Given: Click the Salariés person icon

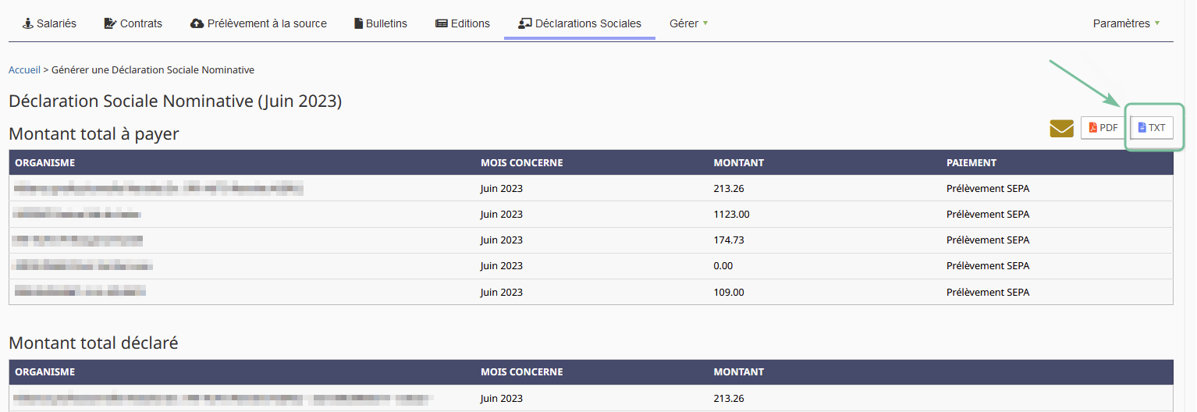Looking at the screenshot, I should 28,23.
